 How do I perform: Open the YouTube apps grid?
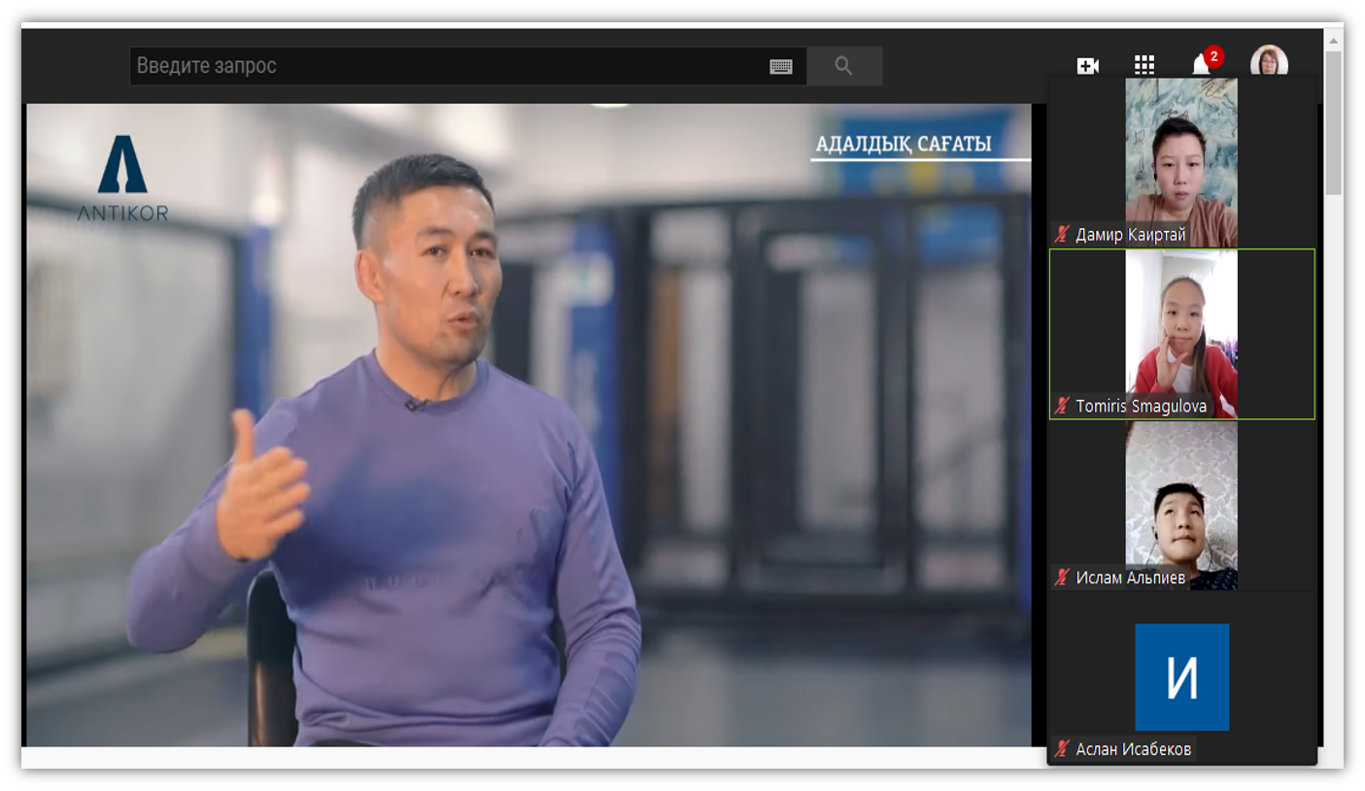[x=1144, y=66]
